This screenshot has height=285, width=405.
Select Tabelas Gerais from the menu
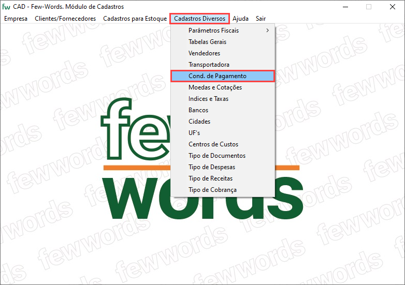223,42
